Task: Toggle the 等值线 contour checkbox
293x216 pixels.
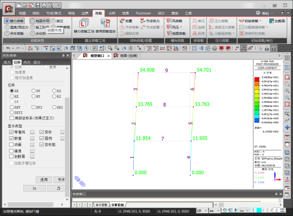Action: 11,132
